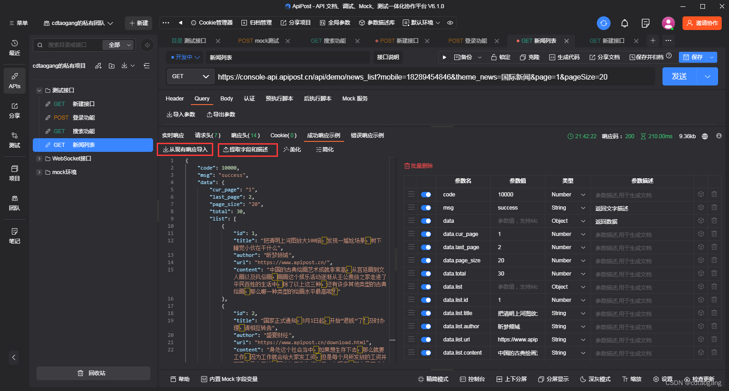Image resolution: width=729 pixels, height=391 pixels.
Task: Click the request URL input field
Action: tap(436, 77)
